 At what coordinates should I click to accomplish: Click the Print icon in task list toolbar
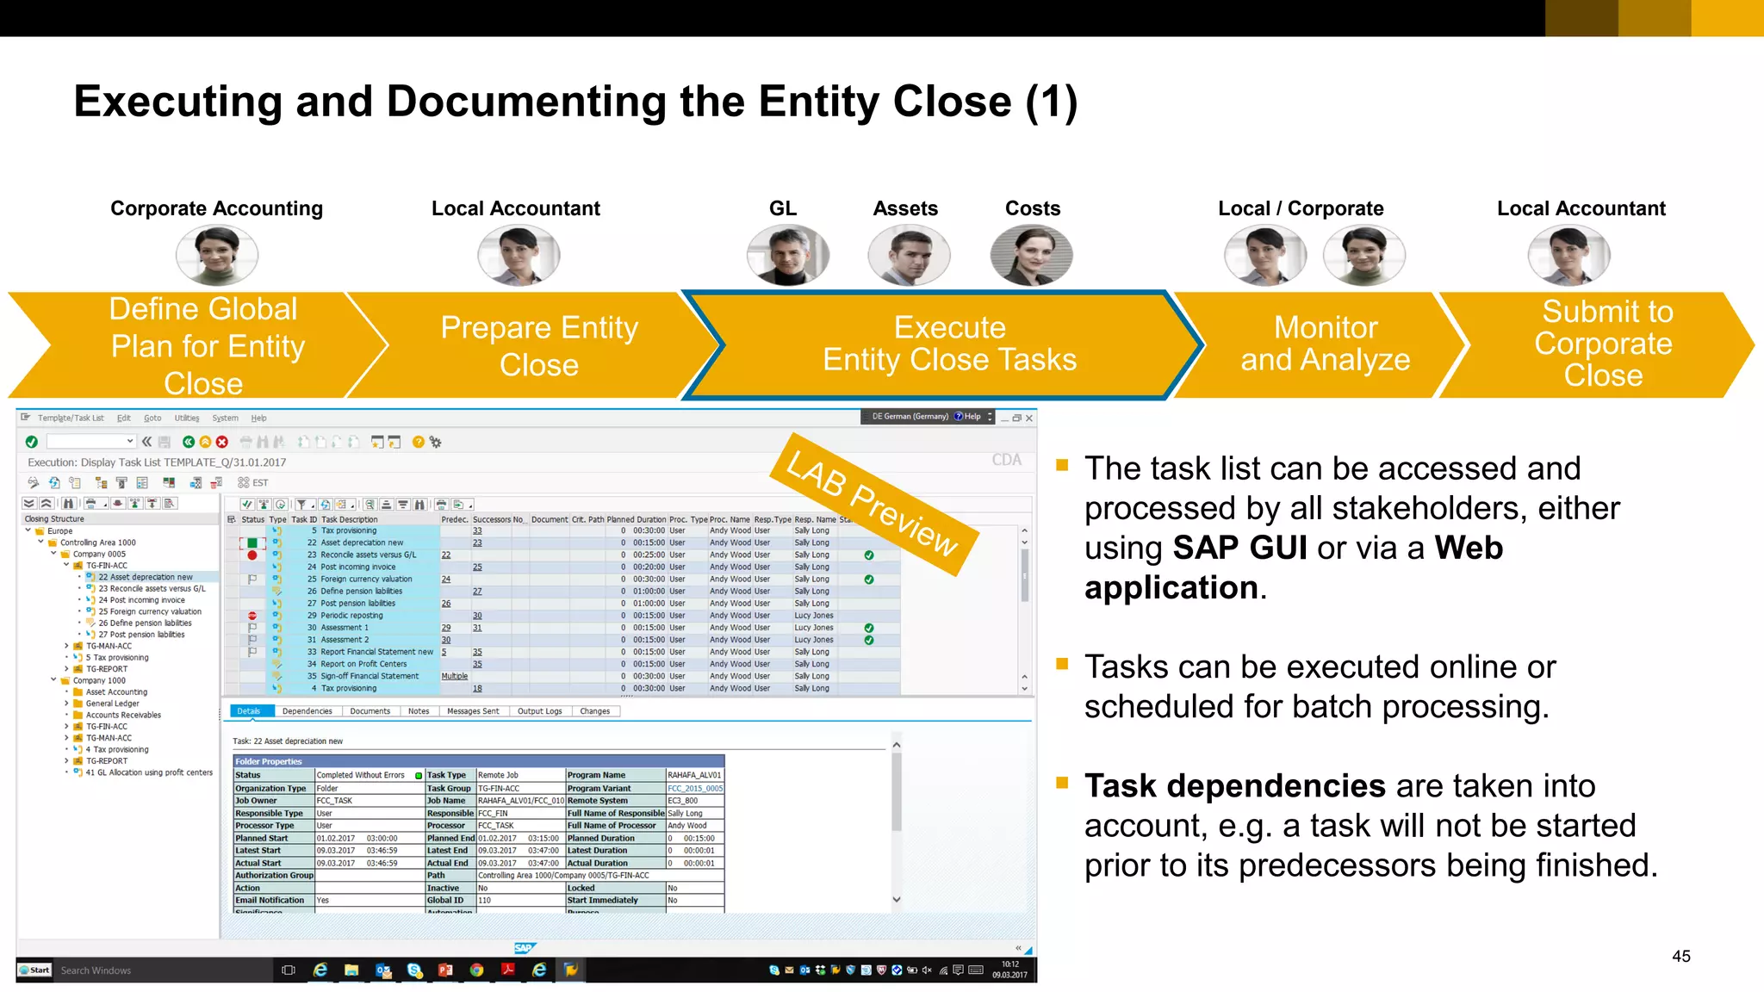coord(441,505)
